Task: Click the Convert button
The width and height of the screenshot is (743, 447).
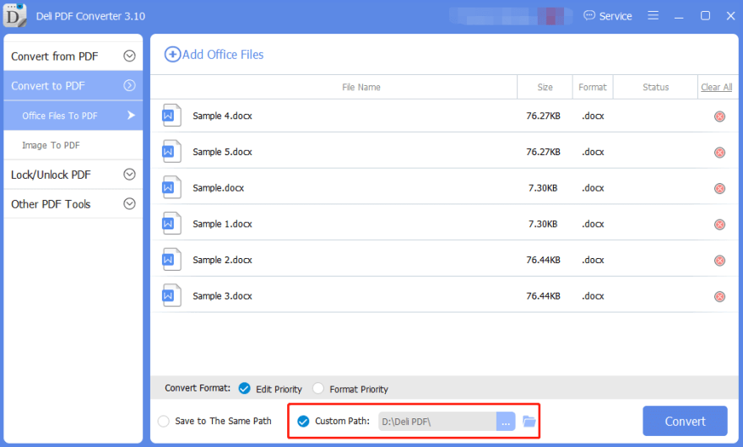Action: pyautogui.click(x=685, y=421)
